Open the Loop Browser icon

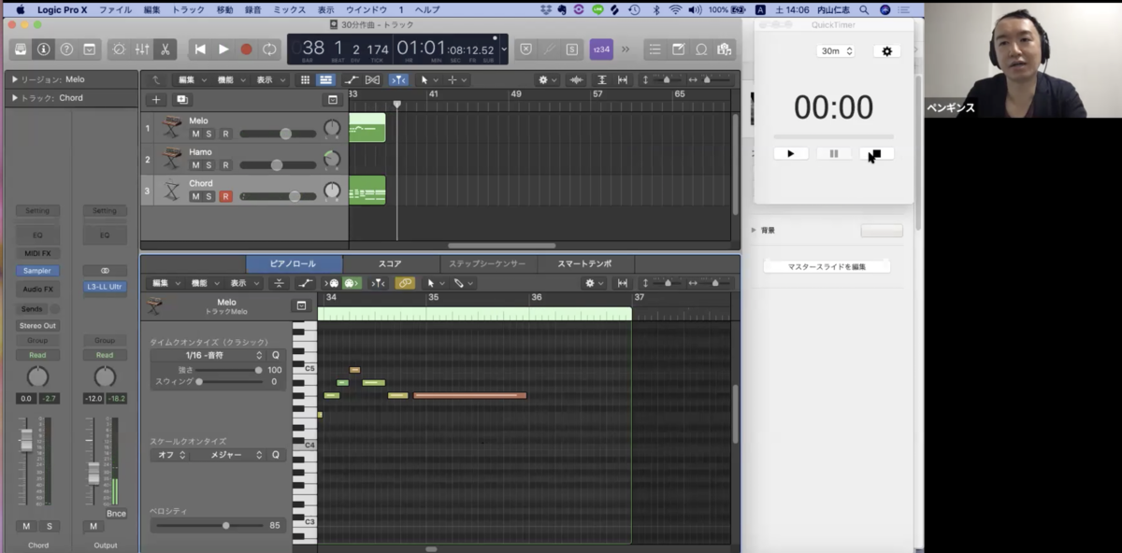click(701, 49)
